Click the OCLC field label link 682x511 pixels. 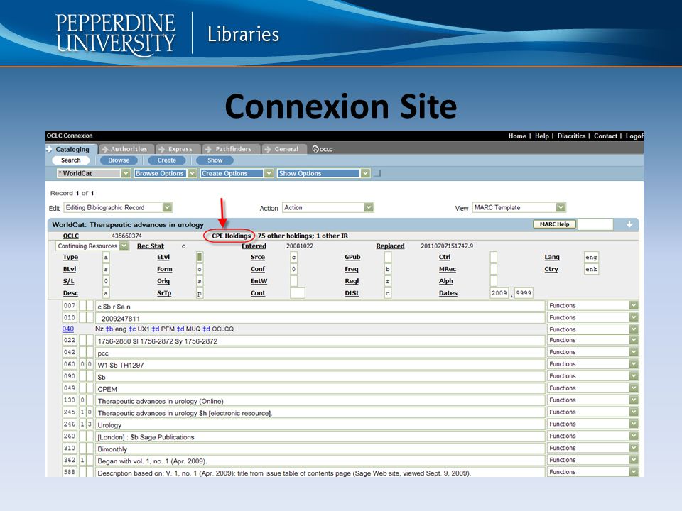coord(71,236)
